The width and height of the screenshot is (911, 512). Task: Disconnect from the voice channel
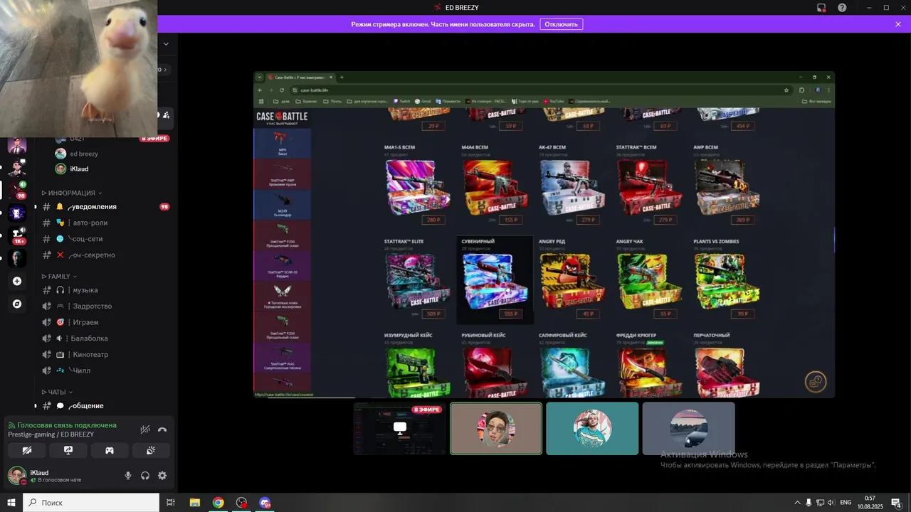click(162, 430)
